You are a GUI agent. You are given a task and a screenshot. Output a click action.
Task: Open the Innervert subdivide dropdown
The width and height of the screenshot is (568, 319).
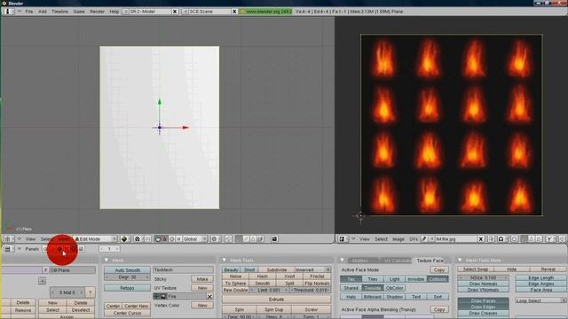click(x=312, y=269)
